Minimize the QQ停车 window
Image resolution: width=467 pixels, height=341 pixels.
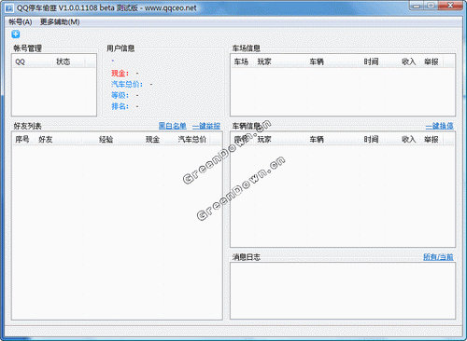(x=417, y=6)
